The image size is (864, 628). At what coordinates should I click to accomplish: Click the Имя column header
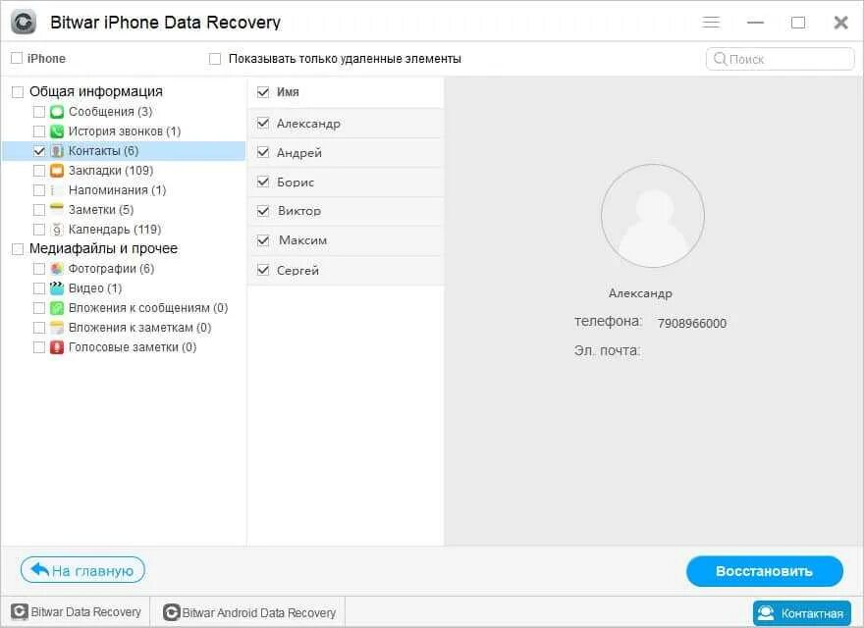tap(288, 92)
